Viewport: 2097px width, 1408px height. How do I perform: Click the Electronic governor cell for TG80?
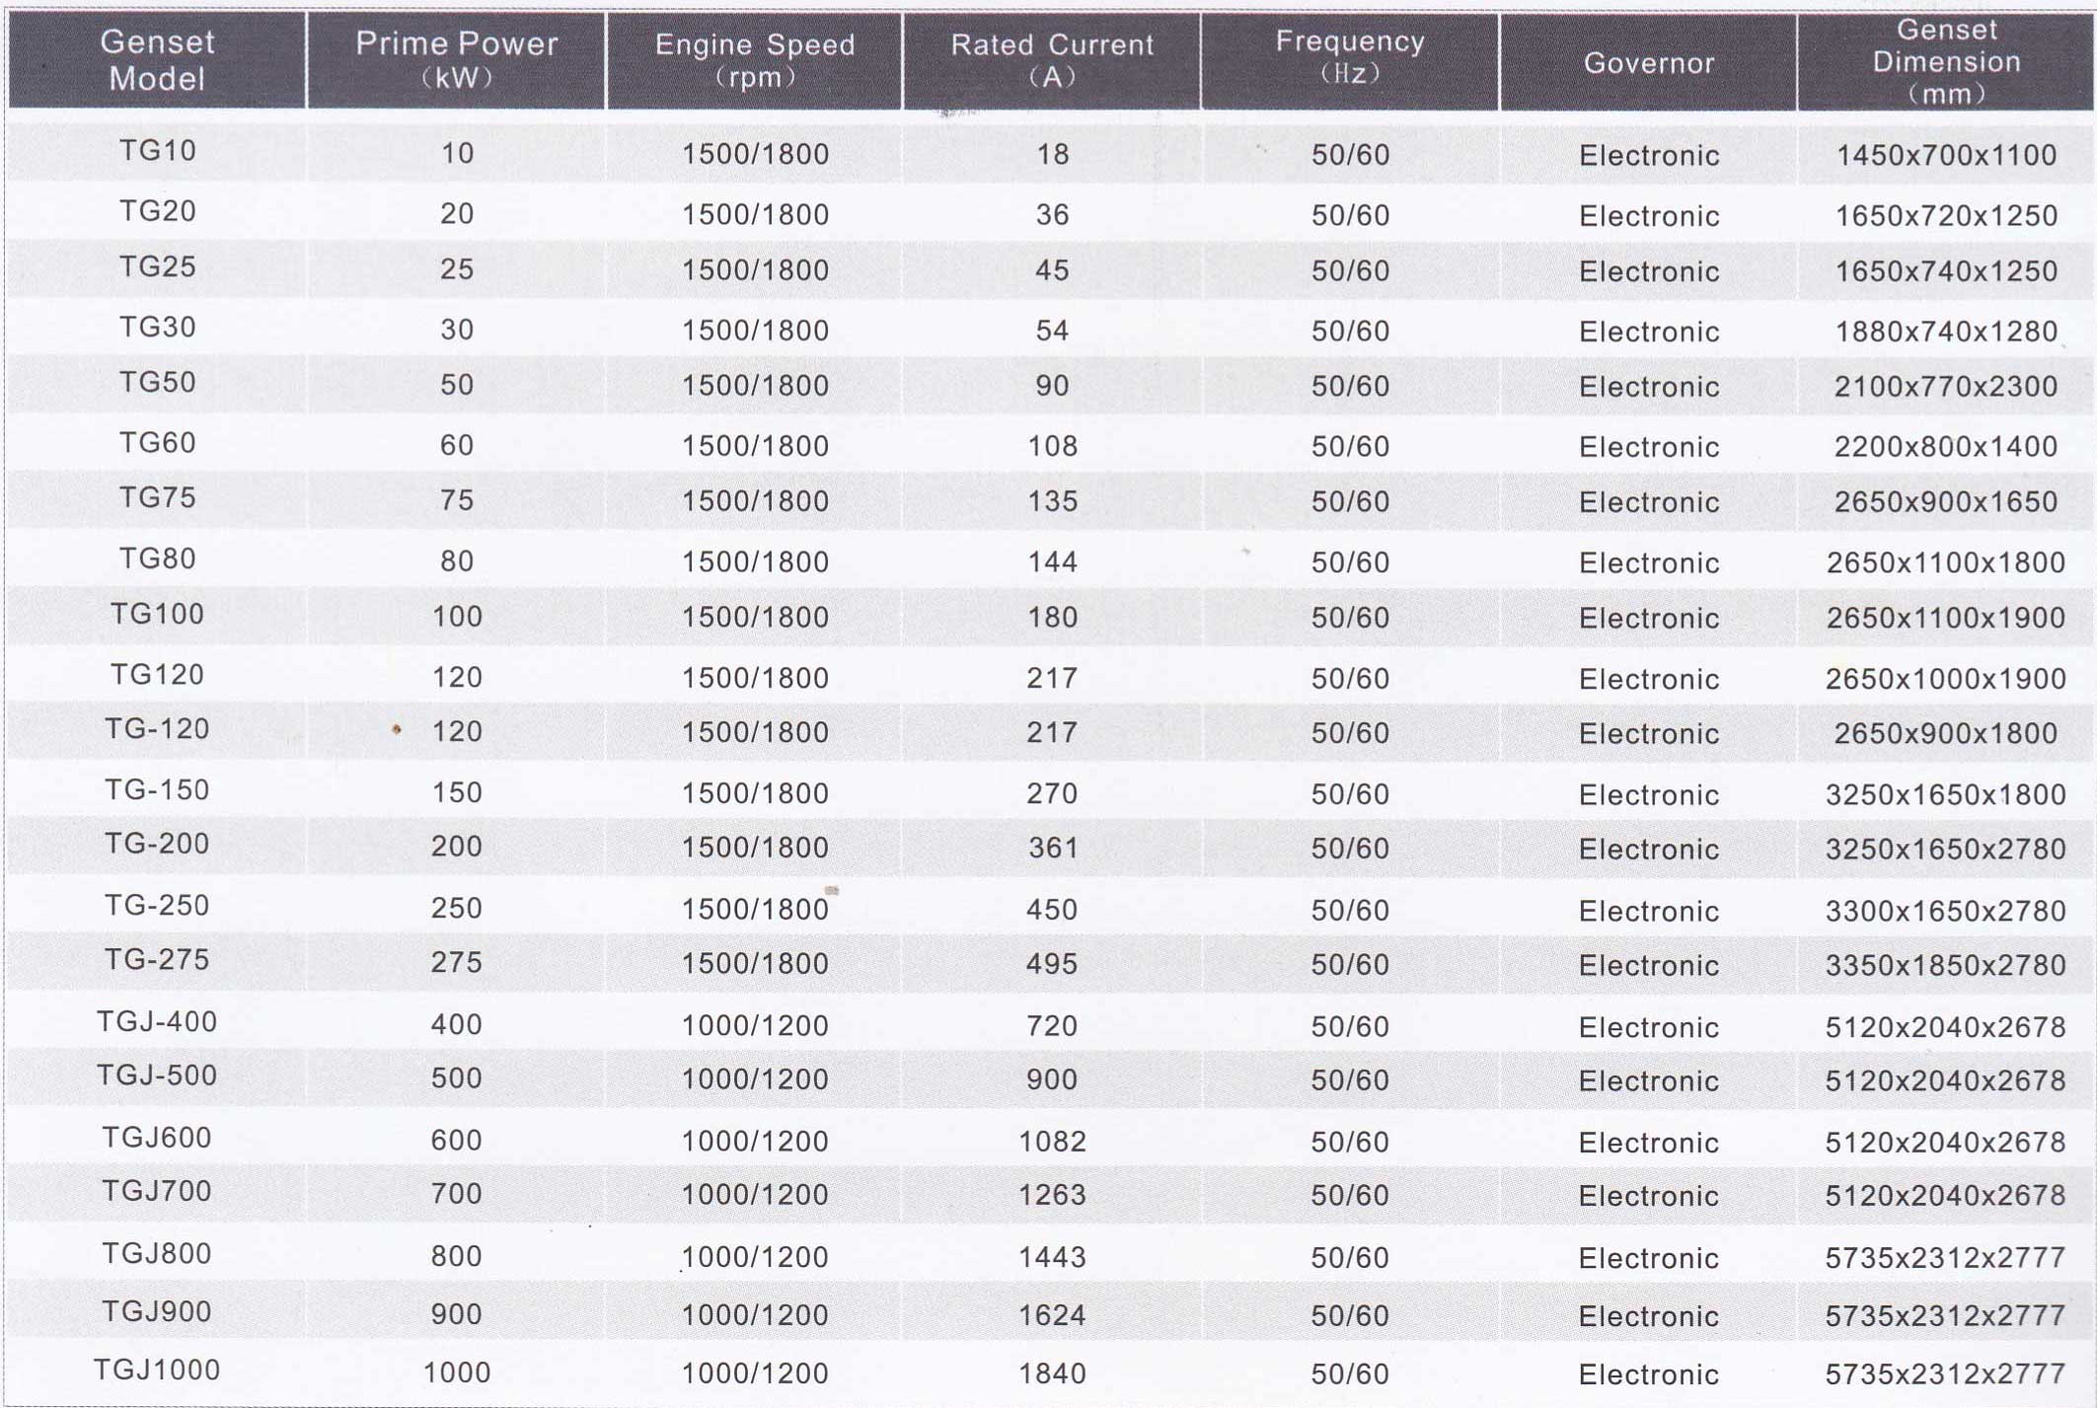point(1648,563)
